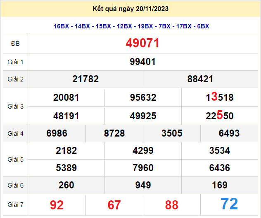Click sixth prize number 949
This screenshot has width=261, height=218.
[x=143, y=185]
